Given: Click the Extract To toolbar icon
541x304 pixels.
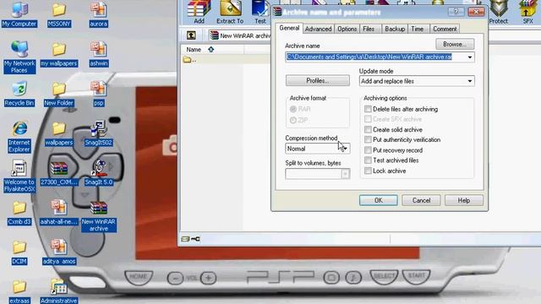Looking at the screenshot, I should click(x=230, y=12).
